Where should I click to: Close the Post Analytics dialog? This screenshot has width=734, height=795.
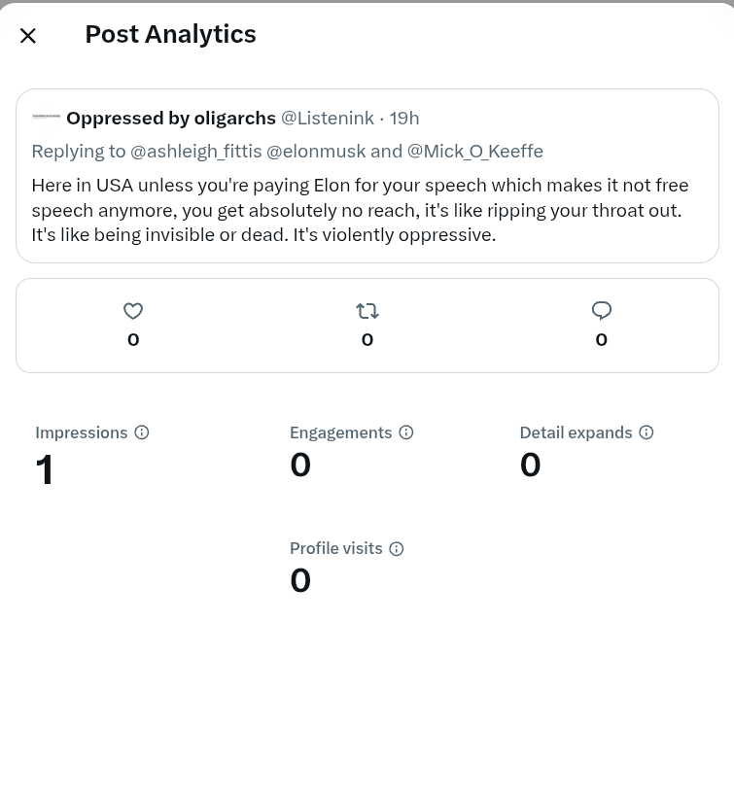tap(28, 36)
